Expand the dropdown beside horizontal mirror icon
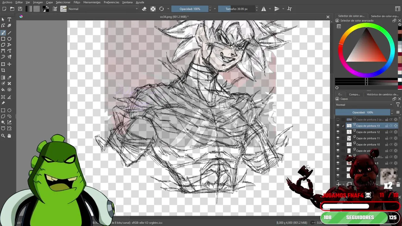The image size is (402, 226). [x=270, y=9]
